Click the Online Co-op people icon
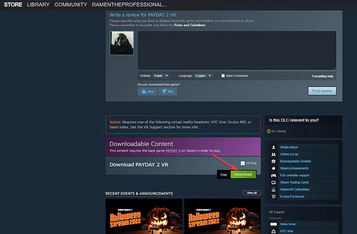The image size is (357, 234). click(x=274, y=154)
